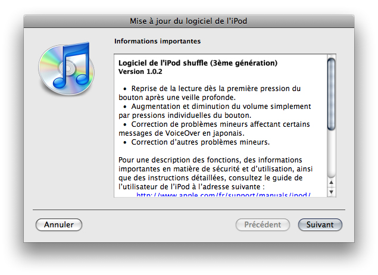This screenshot has height=275, width=378.
Task: Click the iTunes CD music note icon
Action: pyautogui.click(x=64, y=65)
